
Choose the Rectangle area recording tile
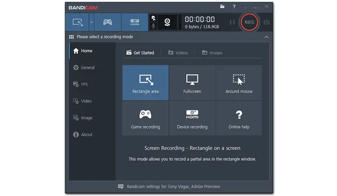tap(145, 82)
